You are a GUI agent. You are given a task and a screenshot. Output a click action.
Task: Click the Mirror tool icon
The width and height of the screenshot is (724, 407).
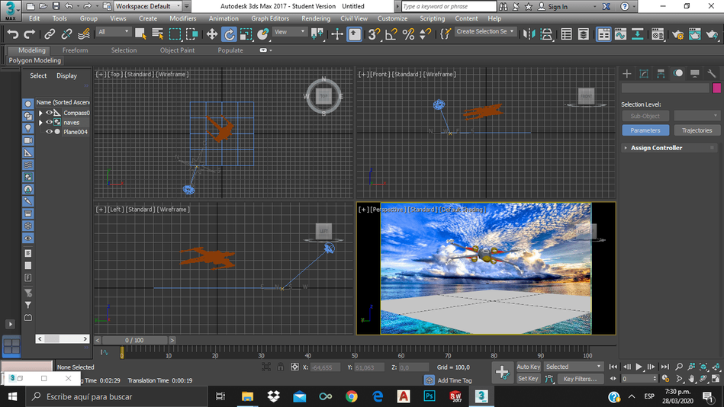pyautogui.click(x=529, y=34)
